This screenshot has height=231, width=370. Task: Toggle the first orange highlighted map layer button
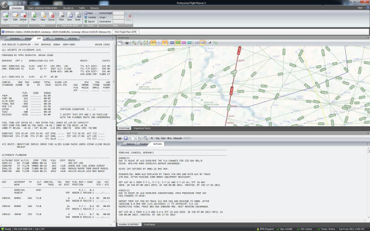tap(153, 43)
